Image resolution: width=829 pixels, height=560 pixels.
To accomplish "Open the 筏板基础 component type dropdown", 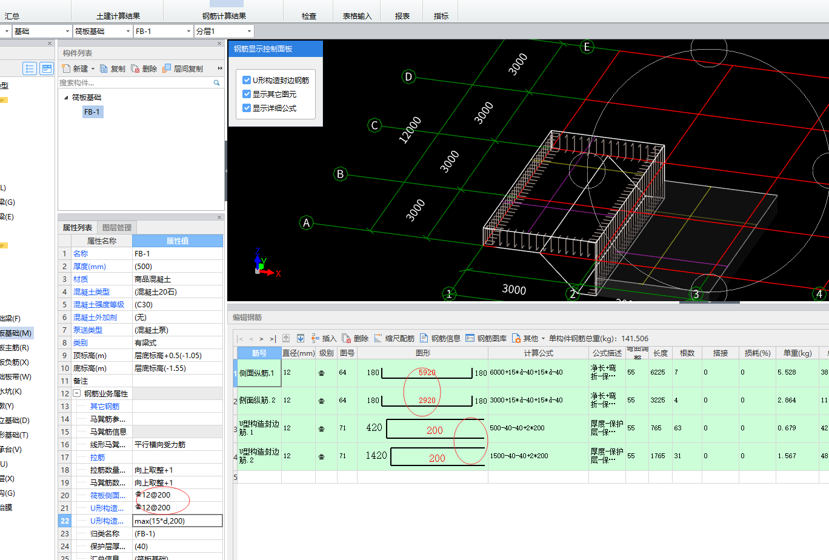I will tap(128, 31).
